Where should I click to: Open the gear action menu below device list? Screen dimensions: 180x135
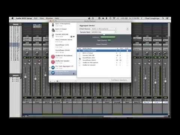click(58, 81)
